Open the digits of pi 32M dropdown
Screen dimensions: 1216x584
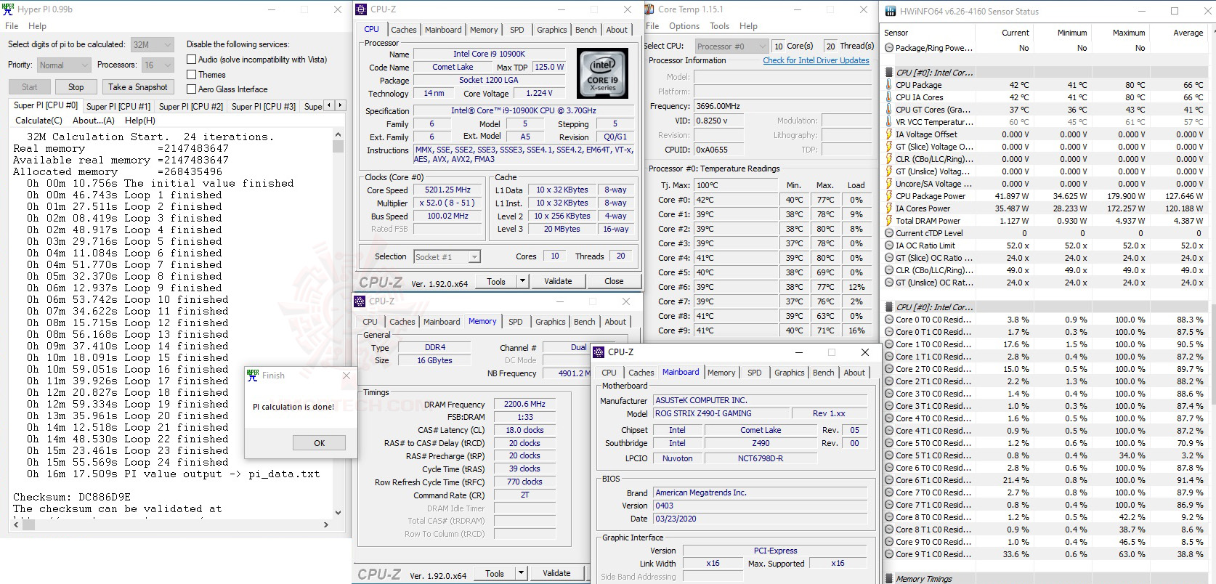pos(152,44)
